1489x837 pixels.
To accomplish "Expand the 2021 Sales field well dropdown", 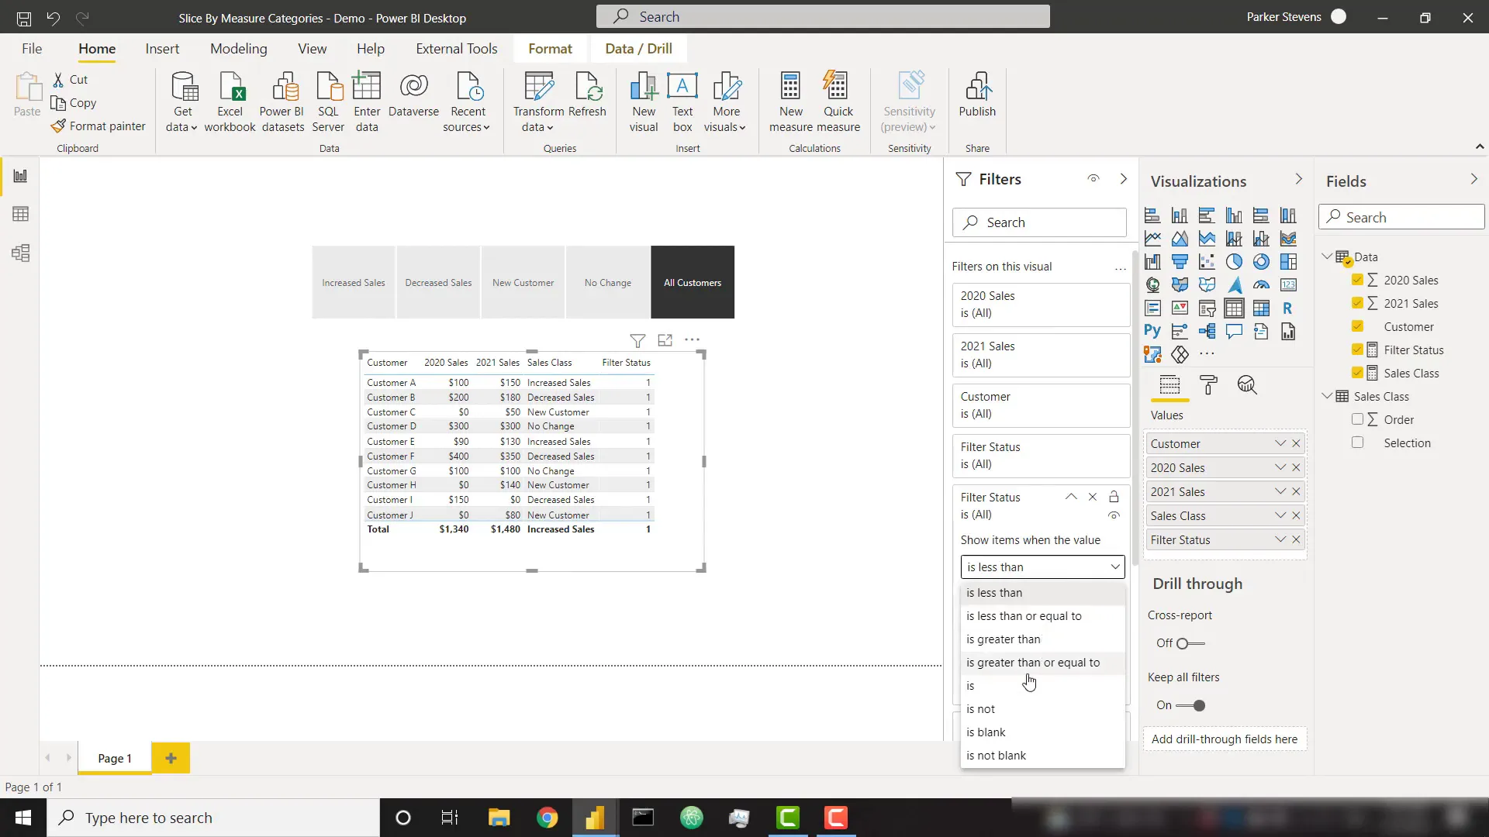I will coord(1280,491).
